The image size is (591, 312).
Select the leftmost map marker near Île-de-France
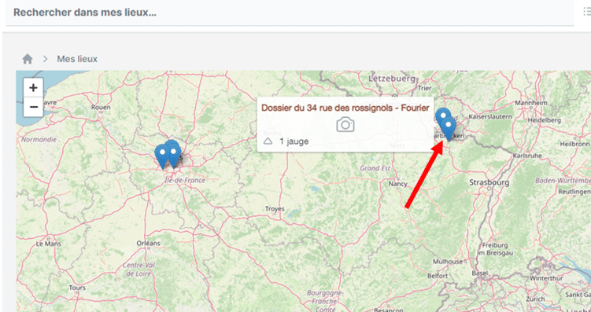[x=162, y=156]
